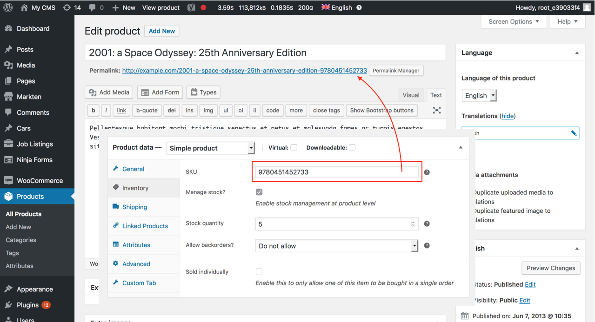Collapse the Publish metabox arrow
595x322 pixels.
(577, 249)
